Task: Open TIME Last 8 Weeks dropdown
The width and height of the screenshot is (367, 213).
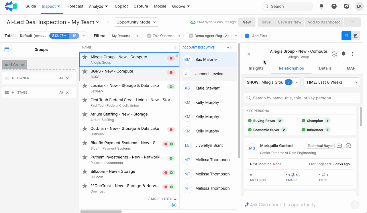Action: [x=332, y=82]
